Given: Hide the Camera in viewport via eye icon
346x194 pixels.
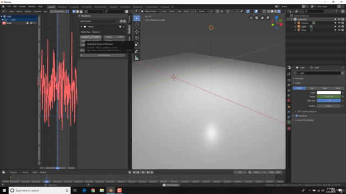Looking at the screenshot, I should click(339, 23).
